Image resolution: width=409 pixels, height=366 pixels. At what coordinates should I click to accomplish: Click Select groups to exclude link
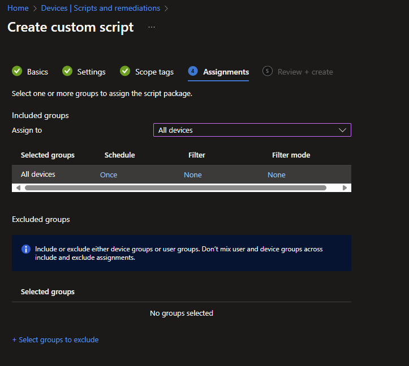click(x=55, y=339)
